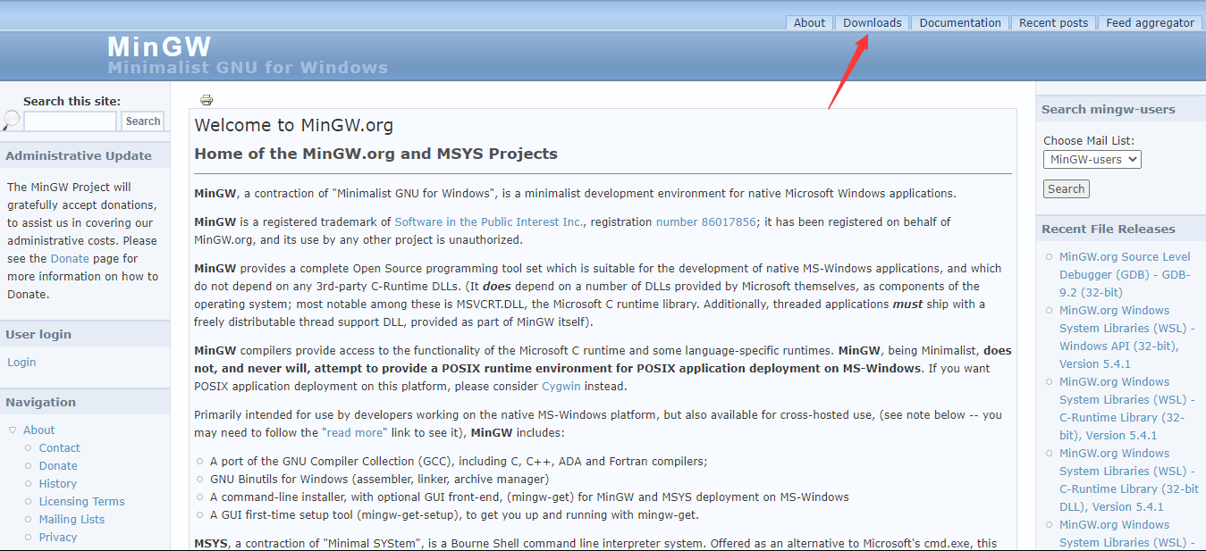Click the Minimalist GNU for Windows subtitle
Screen dimensions: 1206x551
[x=248, y=67]
